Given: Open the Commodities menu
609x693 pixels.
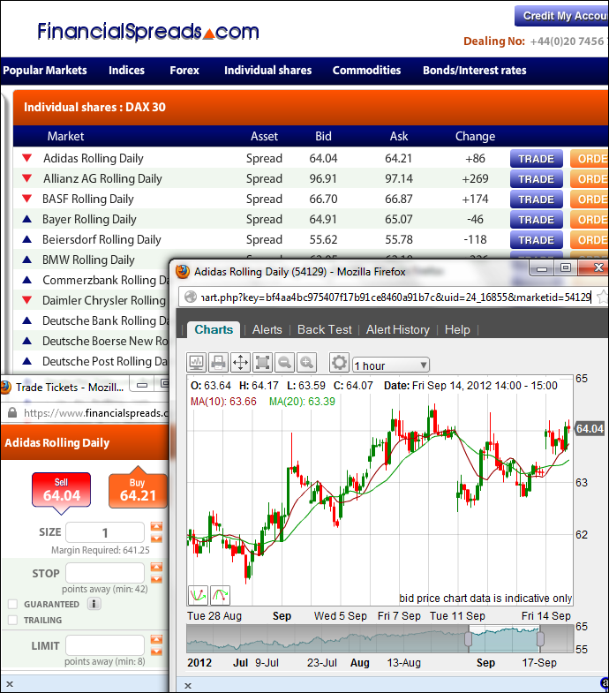Looking at the screenshot, I should (367, 71).
